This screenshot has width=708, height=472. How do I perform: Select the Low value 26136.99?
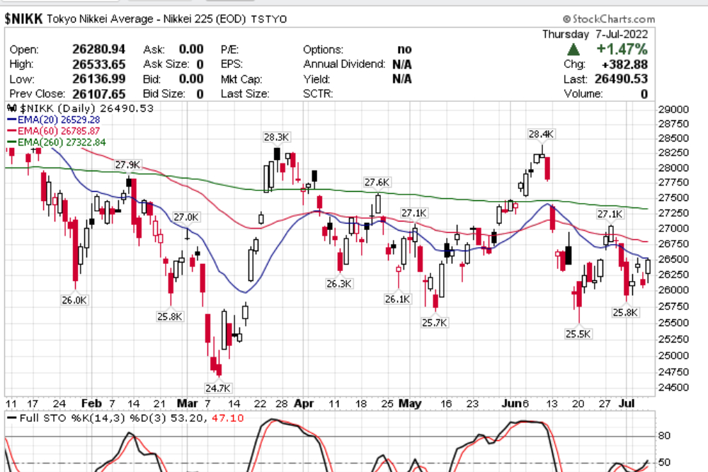pos(99,79)
